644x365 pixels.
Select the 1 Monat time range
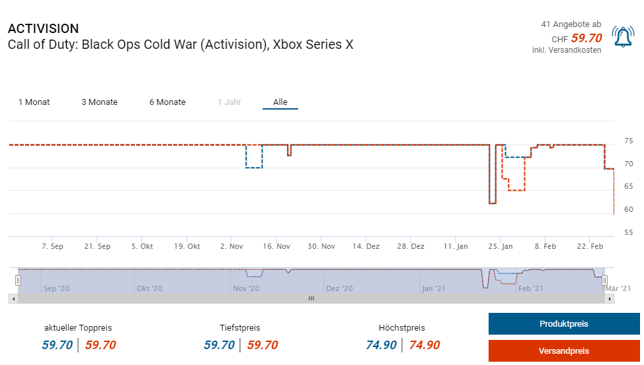point(34,102)
